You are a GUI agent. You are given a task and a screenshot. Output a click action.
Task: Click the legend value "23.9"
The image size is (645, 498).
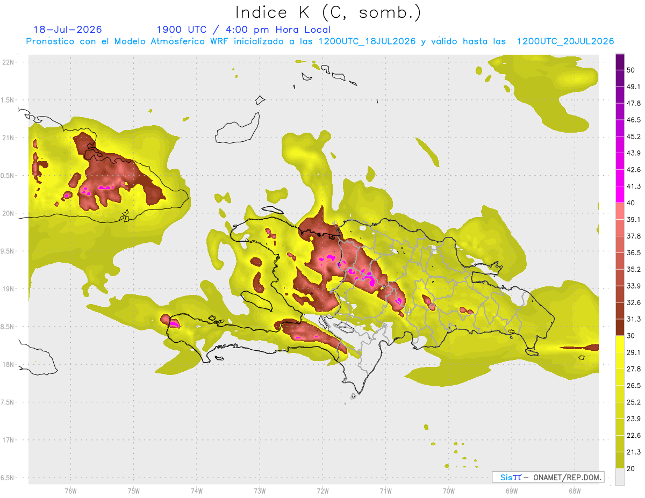pos(634,418)
